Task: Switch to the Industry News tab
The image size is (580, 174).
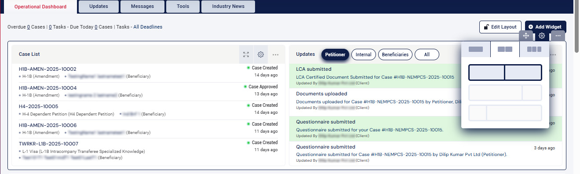Action: pyautogui.click(x=228, y=7)
